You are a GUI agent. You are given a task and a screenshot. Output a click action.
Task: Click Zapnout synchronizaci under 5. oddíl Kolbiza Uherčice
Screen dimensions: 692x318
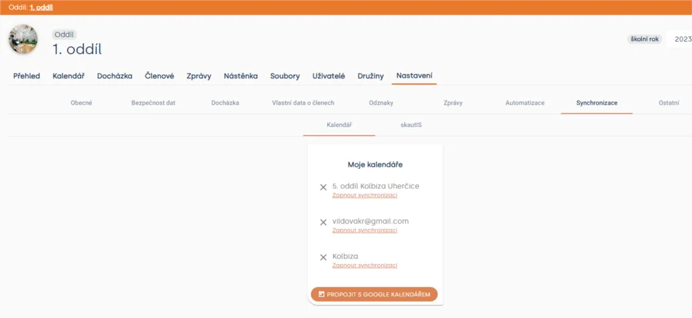click(364, 195)
